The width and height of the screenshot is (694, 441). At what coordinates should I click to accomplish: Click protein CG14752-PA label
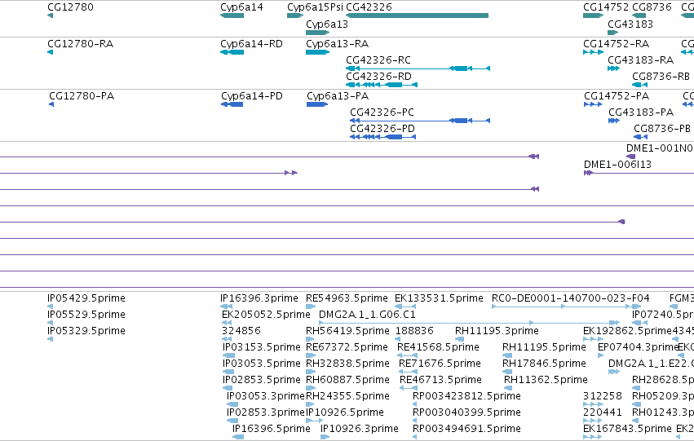[617, 96]
